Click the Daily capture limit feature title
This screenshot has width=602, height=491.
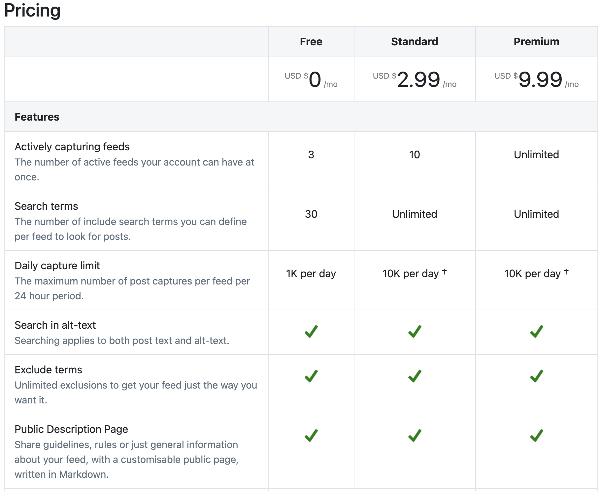coord(57,266)
